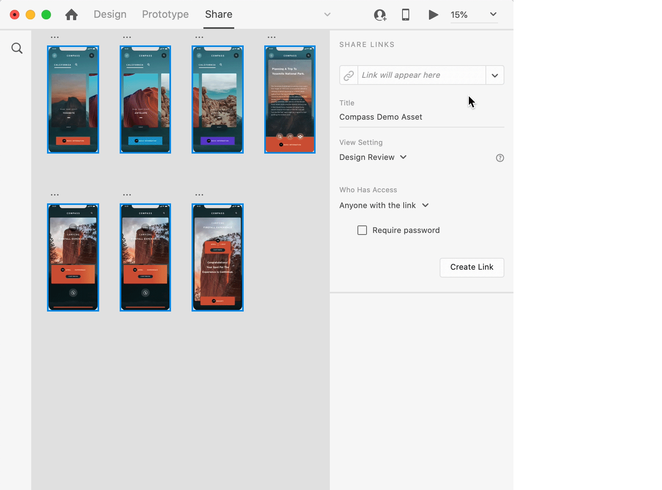
Task: Expand the share link dropdown arrow
Action: coord(495,75)
